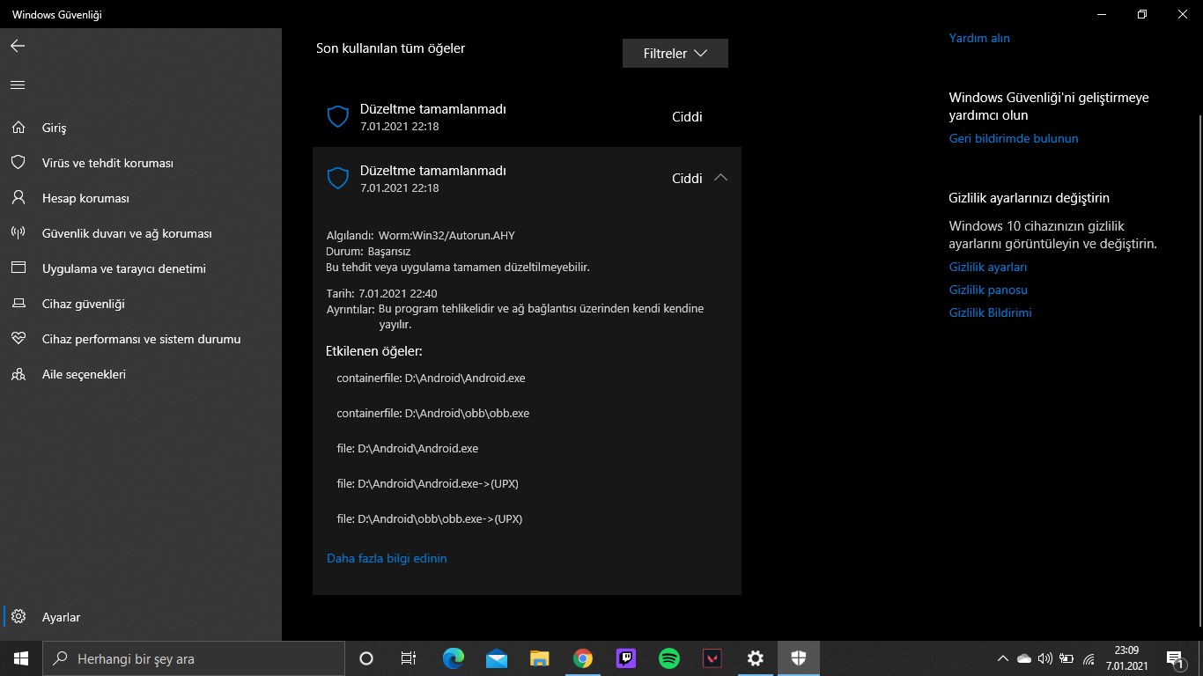Click Windows Security shield on taskbar
Image resolution: width=1203 pixels, height=676 pixels.
(799, 658)
